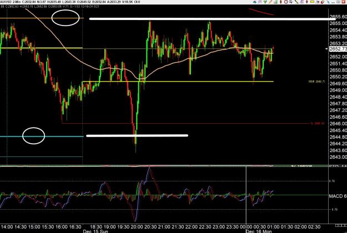Click the dark red down arrow icon

(306, 2)
